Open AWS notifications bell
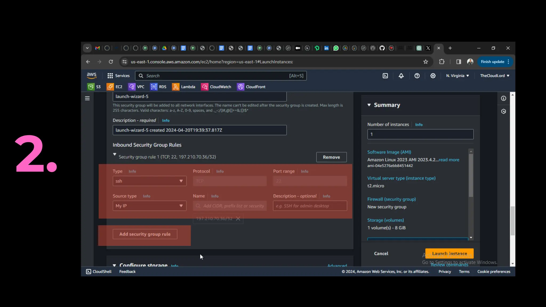This screenshot has height=307, width=546. pos(401,76)
